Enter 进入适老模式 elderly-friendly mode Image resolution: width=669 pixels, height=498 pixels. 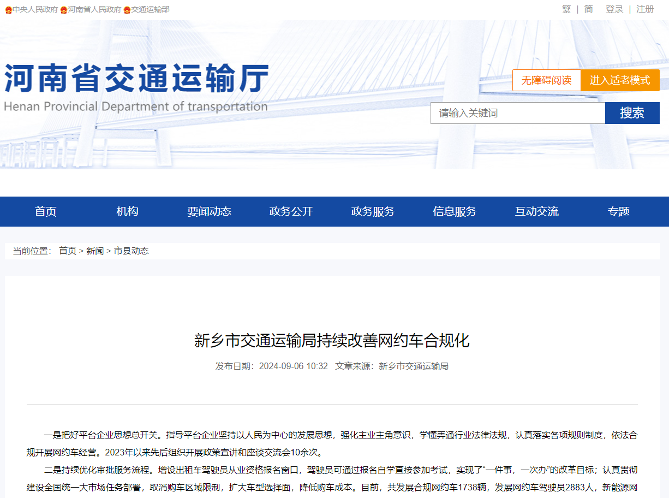[x=620, y=80]
